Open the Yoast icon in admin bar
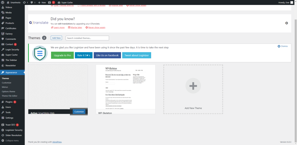The height and width of the screenshot is (145, 297). click(50, 2)
